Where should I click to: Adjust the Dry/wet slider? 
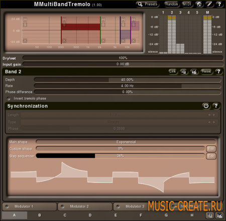click(x=123, y=58)
